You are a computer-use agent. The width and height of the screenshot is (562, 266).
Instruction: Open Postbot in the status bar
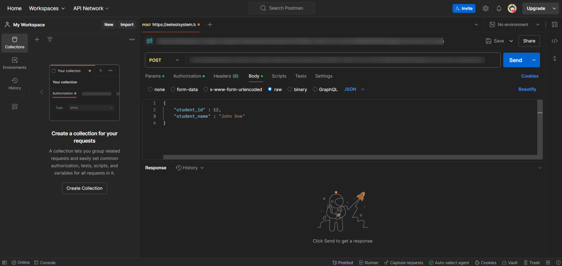point(343,262)
